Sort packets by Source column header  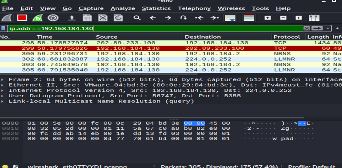[139, 37]
